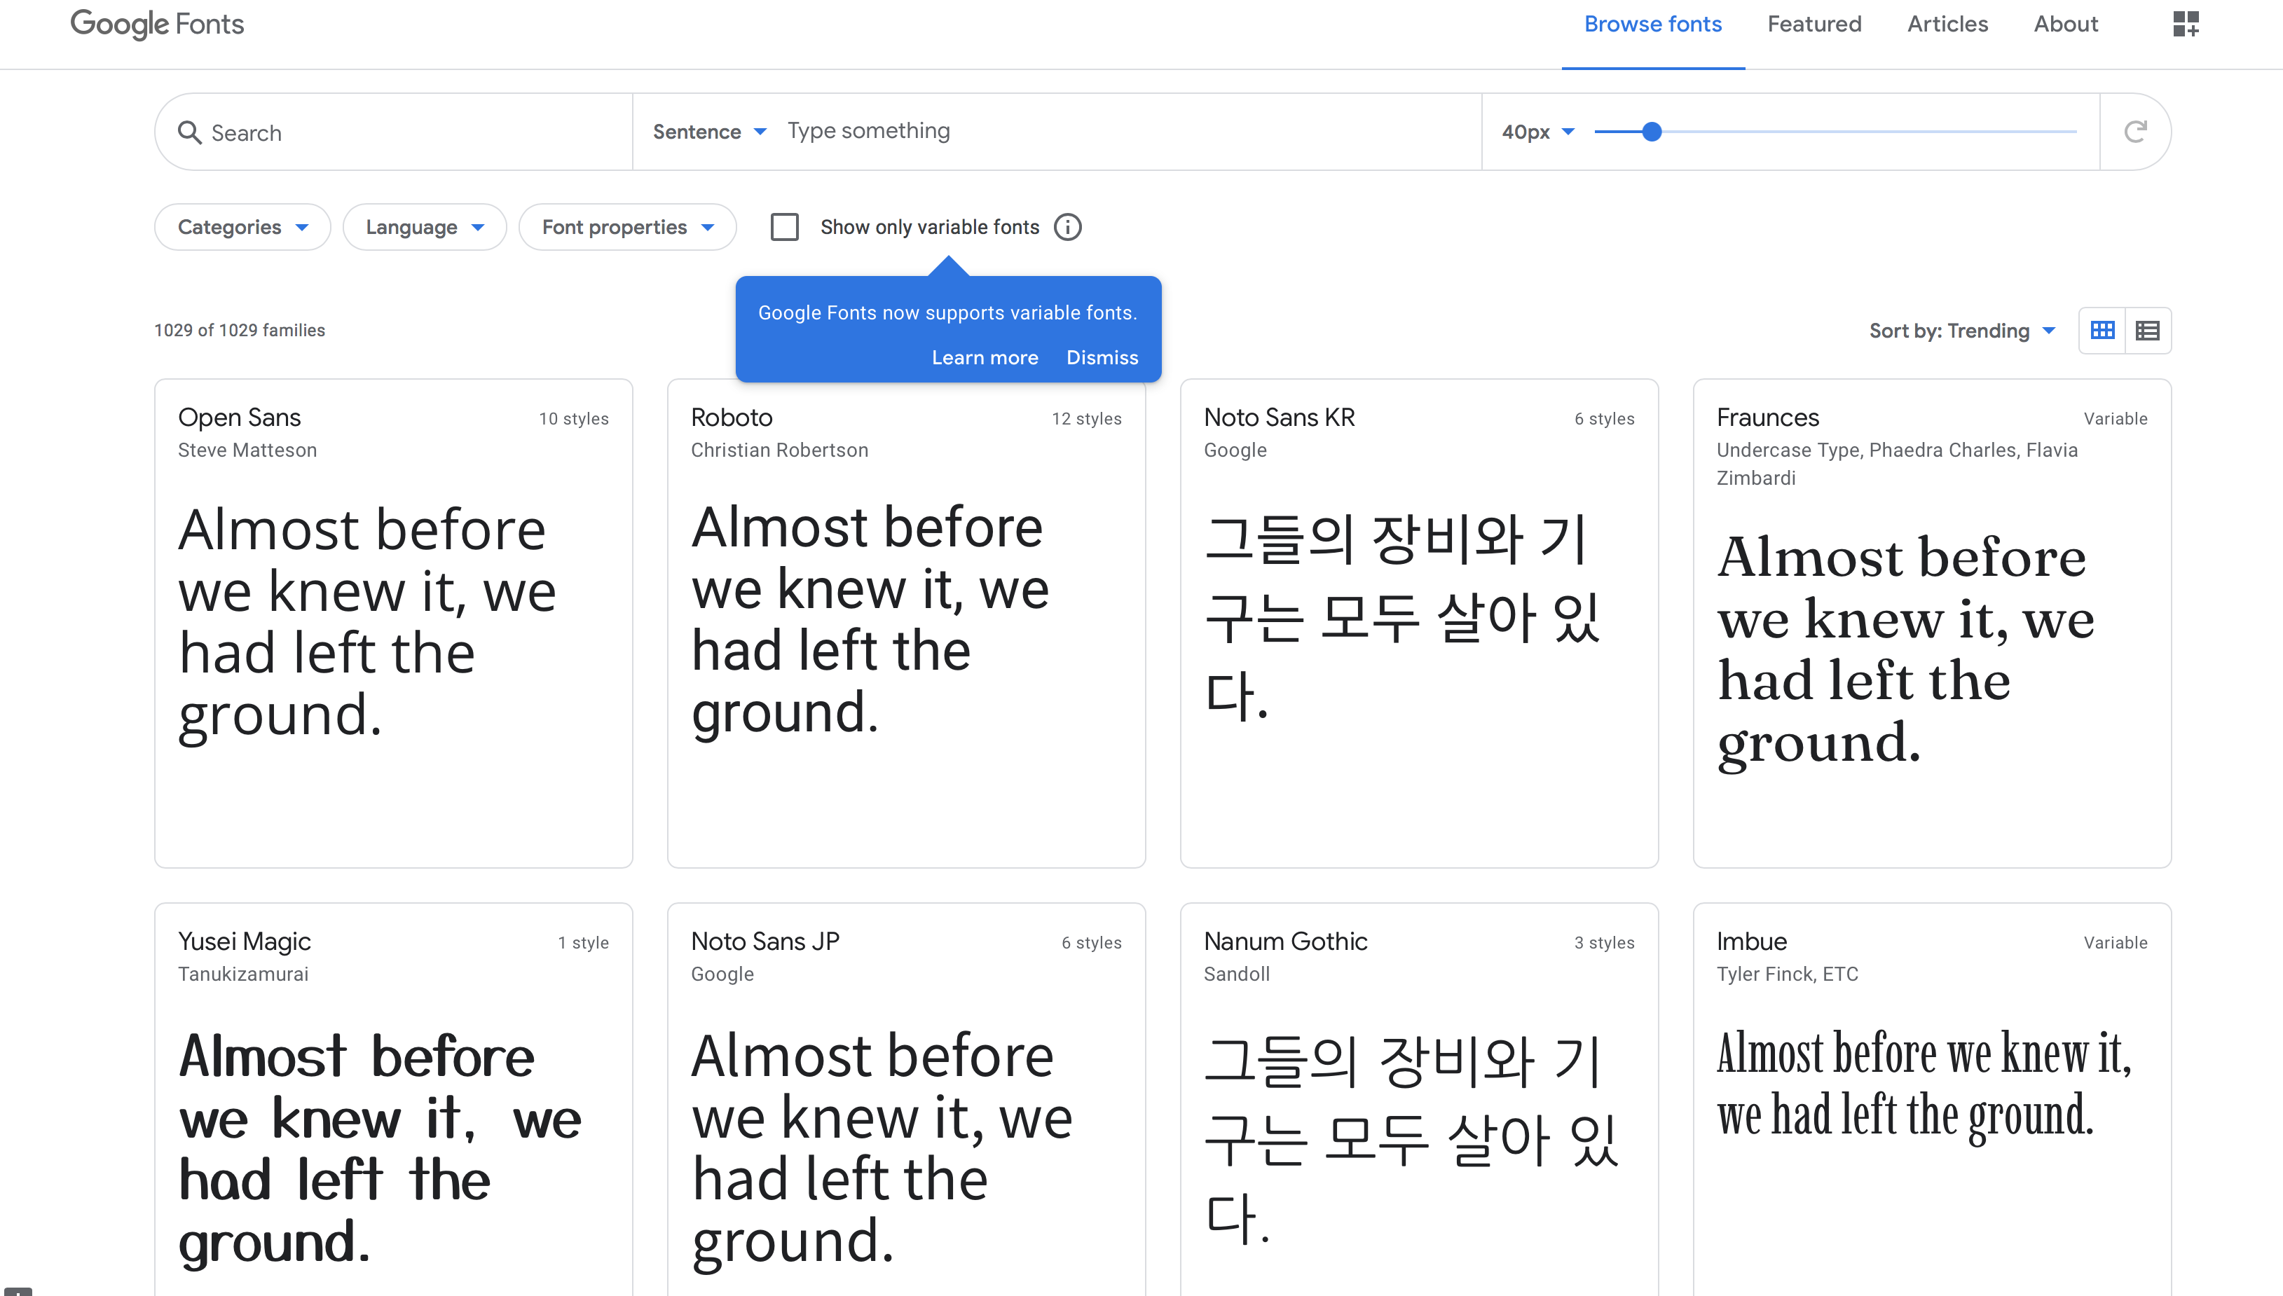
Task: Click the Christian Robertson designer name
Action: click(779, 450)
